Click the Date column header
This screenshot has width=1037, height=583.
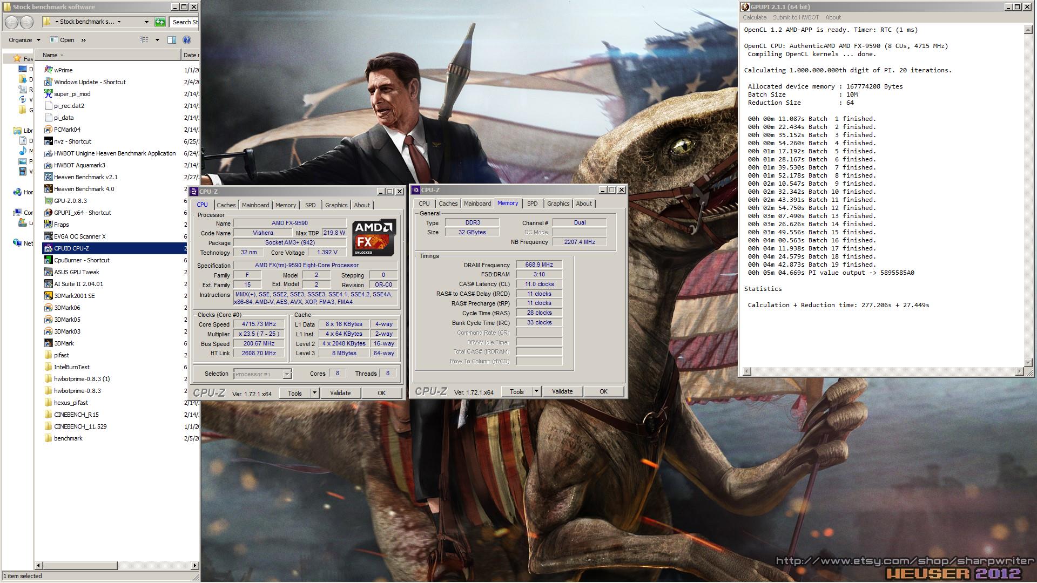190,55
